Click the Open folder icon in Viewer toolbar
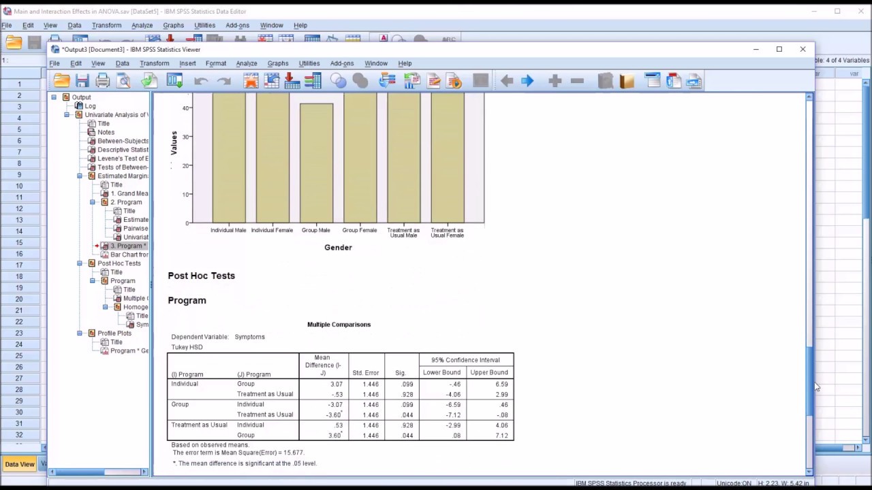Viewport: 872px width, 490px height. (61, 81)
